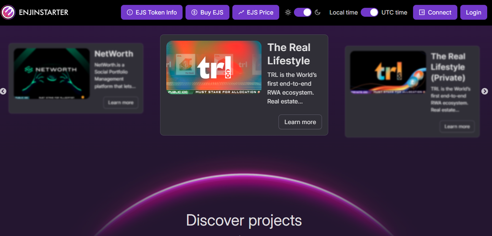Click the moon dark-mode icon
This screenshot has width=492, height=236.
tap(318, 12)
